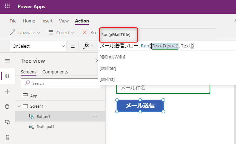Screen dimensions: 236x144
Task: Click the メール送信 button on canvas
Action: [x=140, y=106]
